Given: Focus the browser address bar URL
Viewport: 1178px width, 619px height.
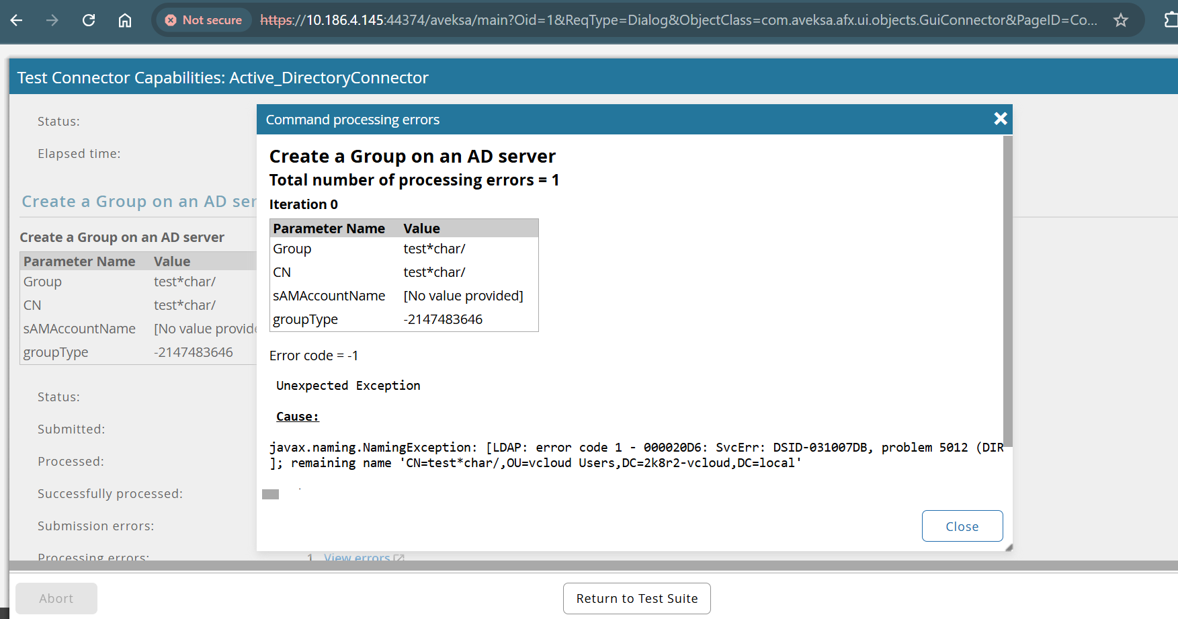Looking at the screenshot, I should pyautogui.click(x=679, y=20).
